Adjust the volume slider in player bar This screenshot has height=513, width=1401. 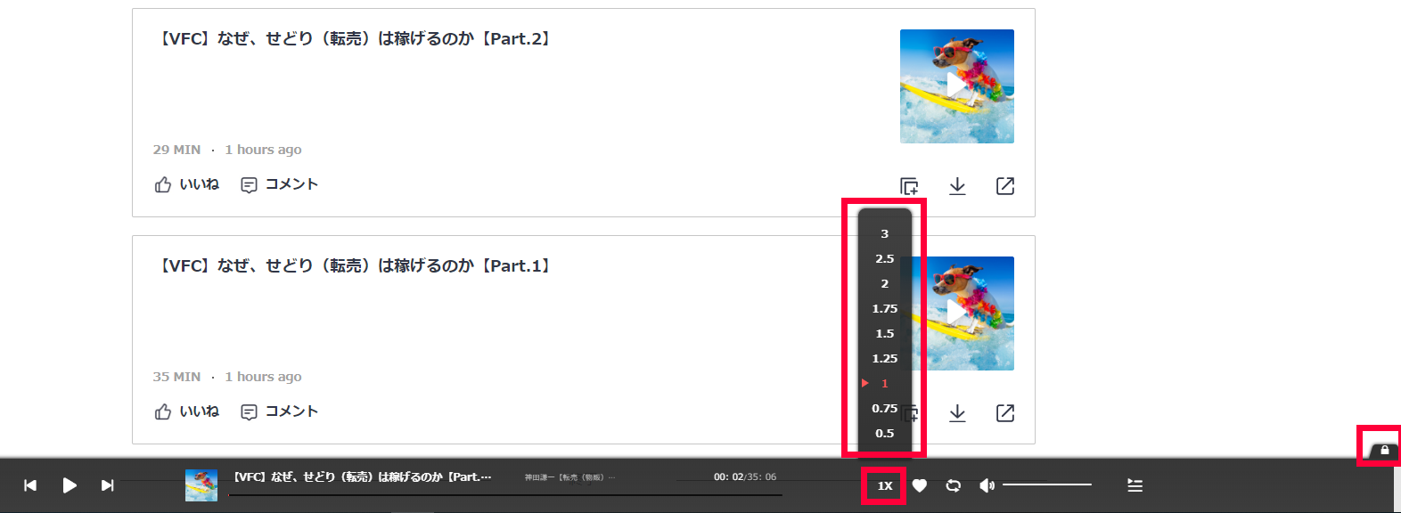pyautogui.click(x=1047, y=484)
